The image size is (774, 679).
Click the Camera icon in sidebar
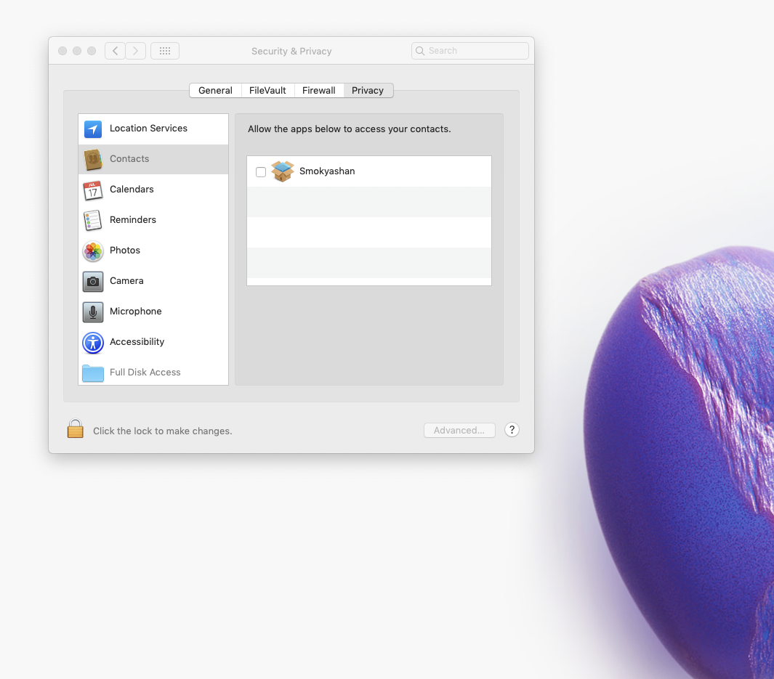click(x=93, y=282)
